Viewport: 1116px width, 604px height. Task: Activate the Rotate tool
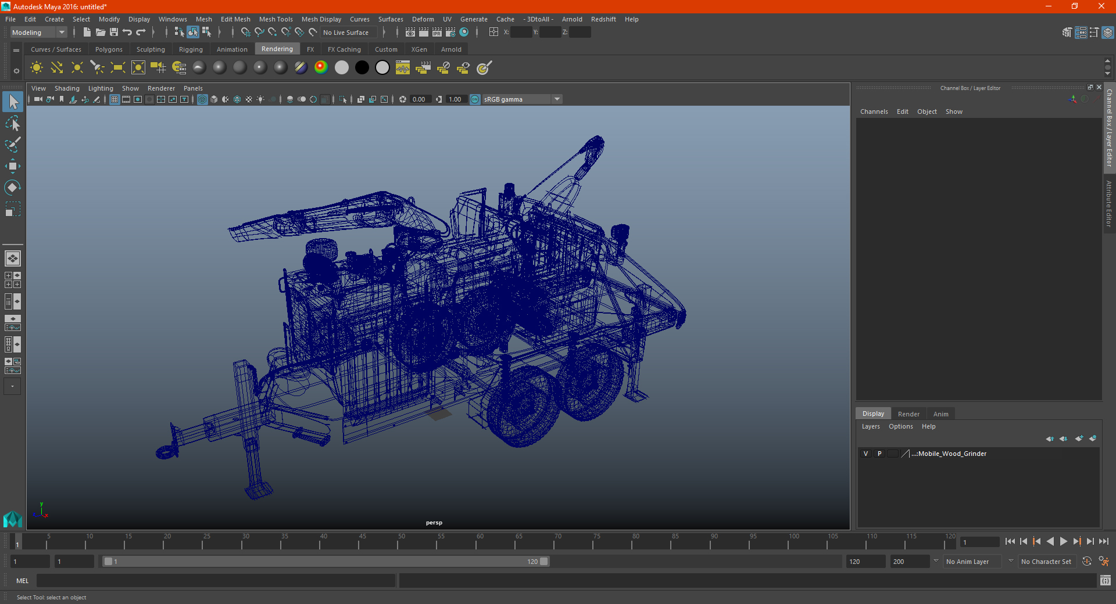(x=13, y=188)
